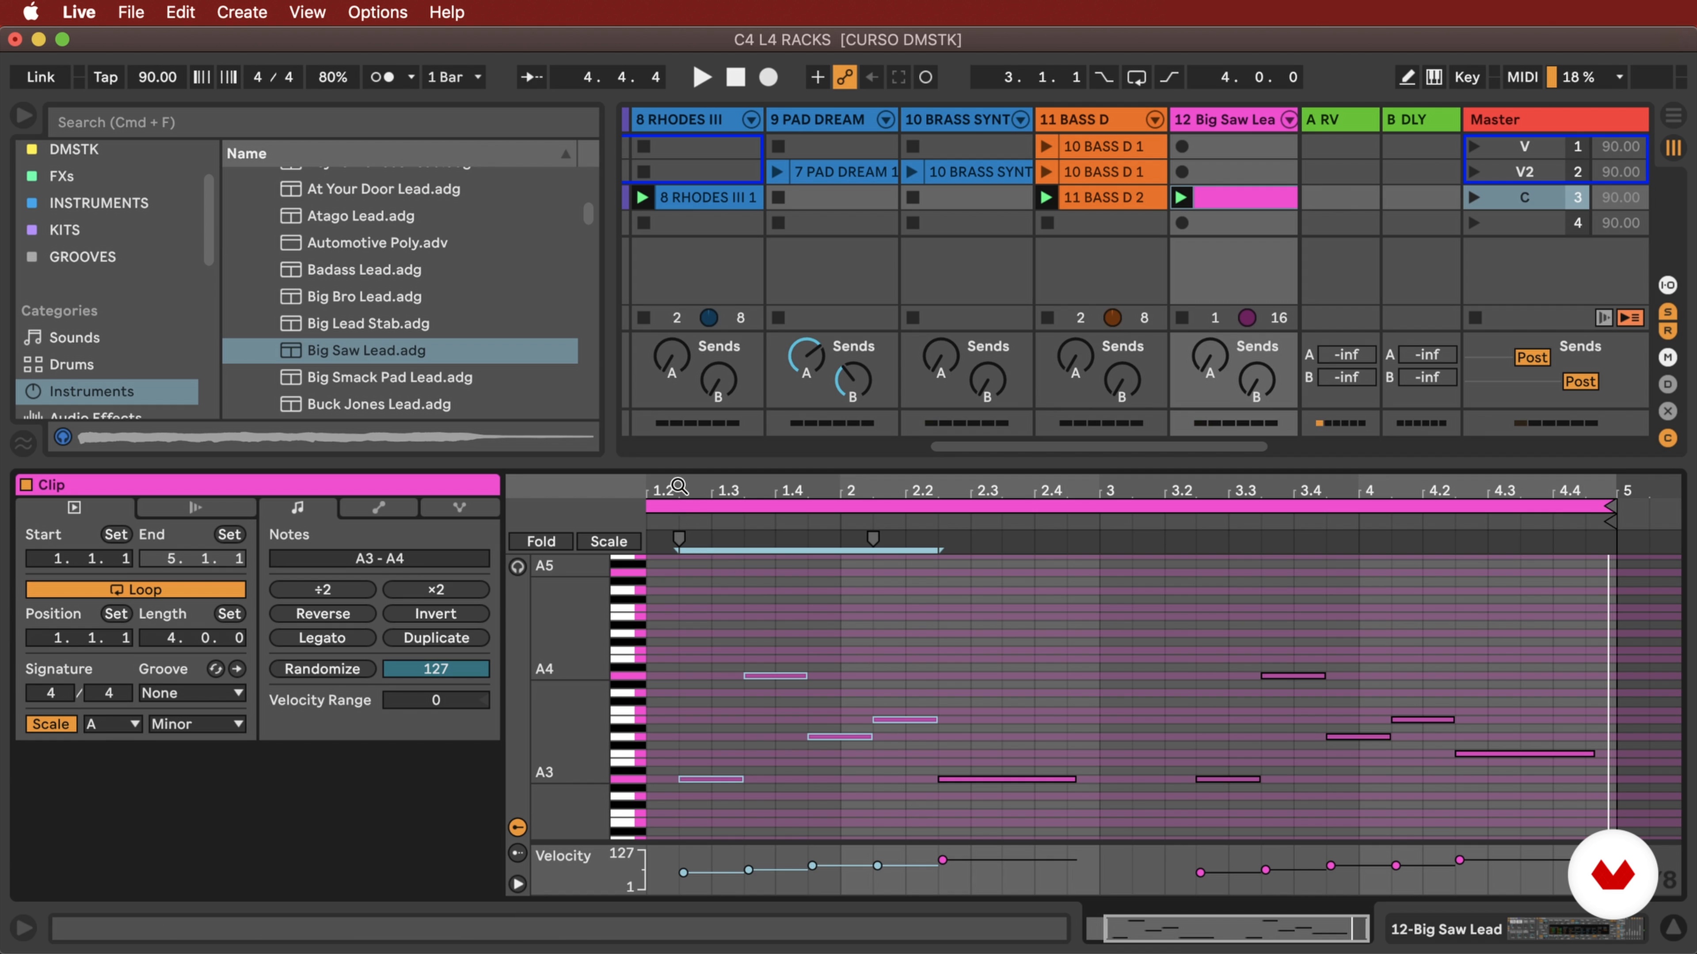
Task: Open the File menu
Action: point(130,12)
